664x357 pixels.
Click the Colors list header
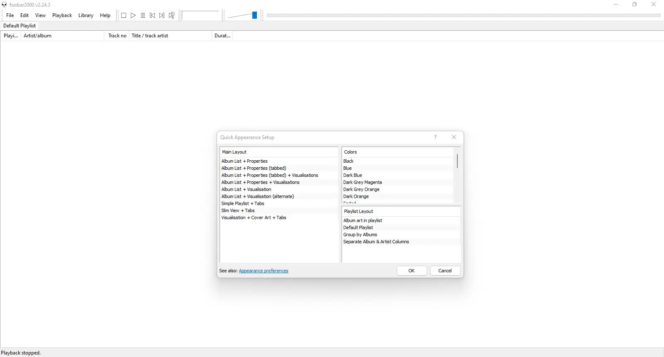[x=398, y=152]
